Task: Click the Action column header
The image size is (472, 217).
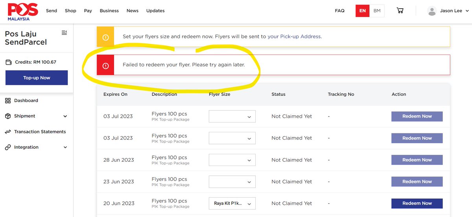Action: [x=399, y=94]
